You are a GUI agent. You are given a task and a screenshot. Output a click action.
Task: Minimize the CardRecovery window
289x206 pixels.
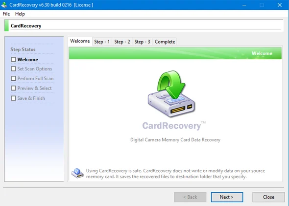click(x=244, y=5)
